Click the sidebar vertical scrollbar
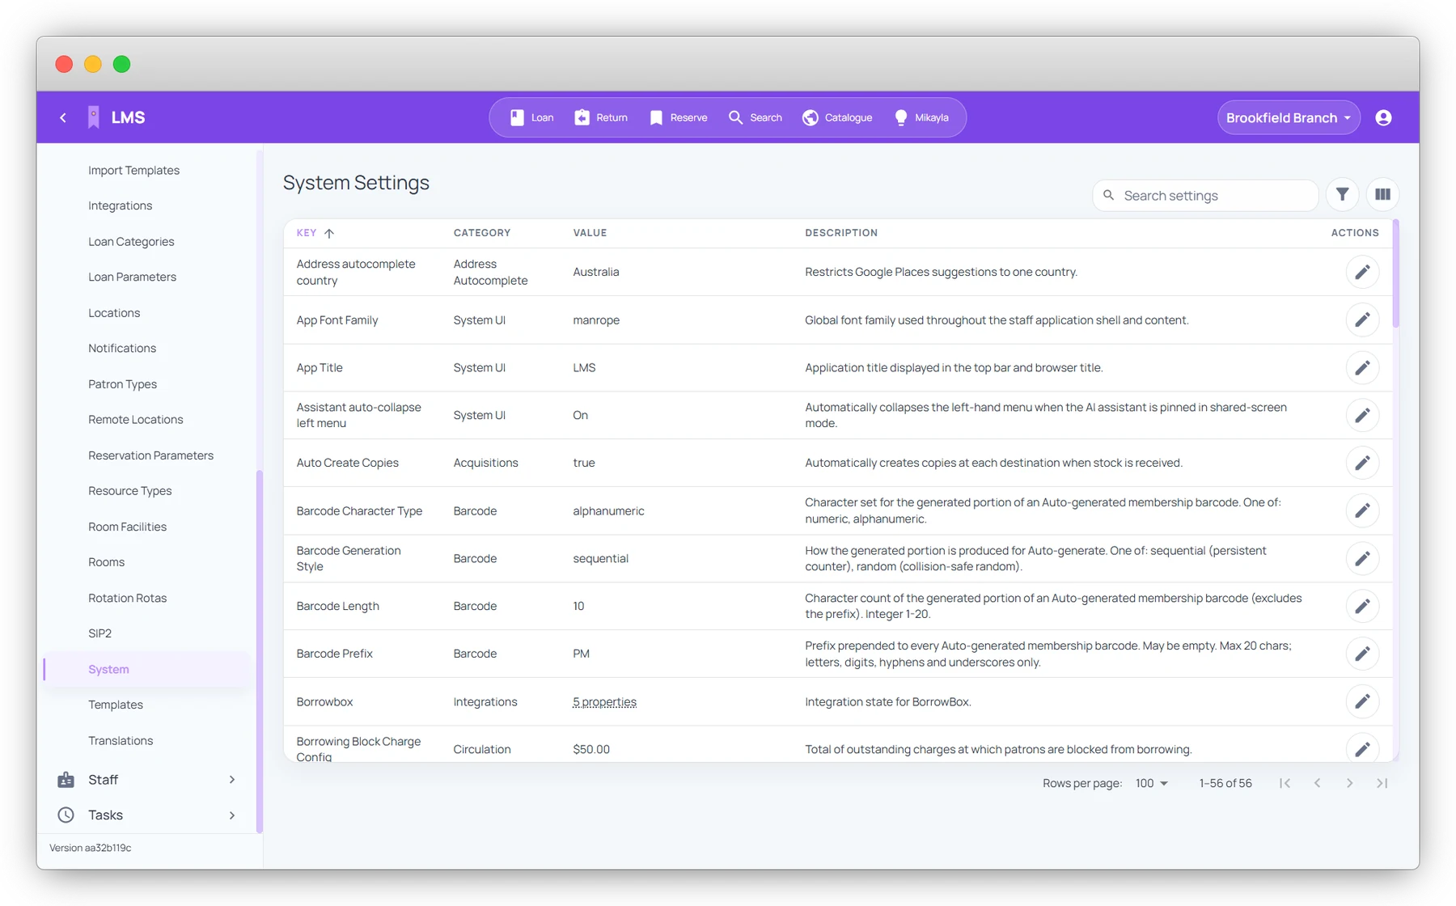This screenshot has width=1456, height=906. [x=260, y=651]
